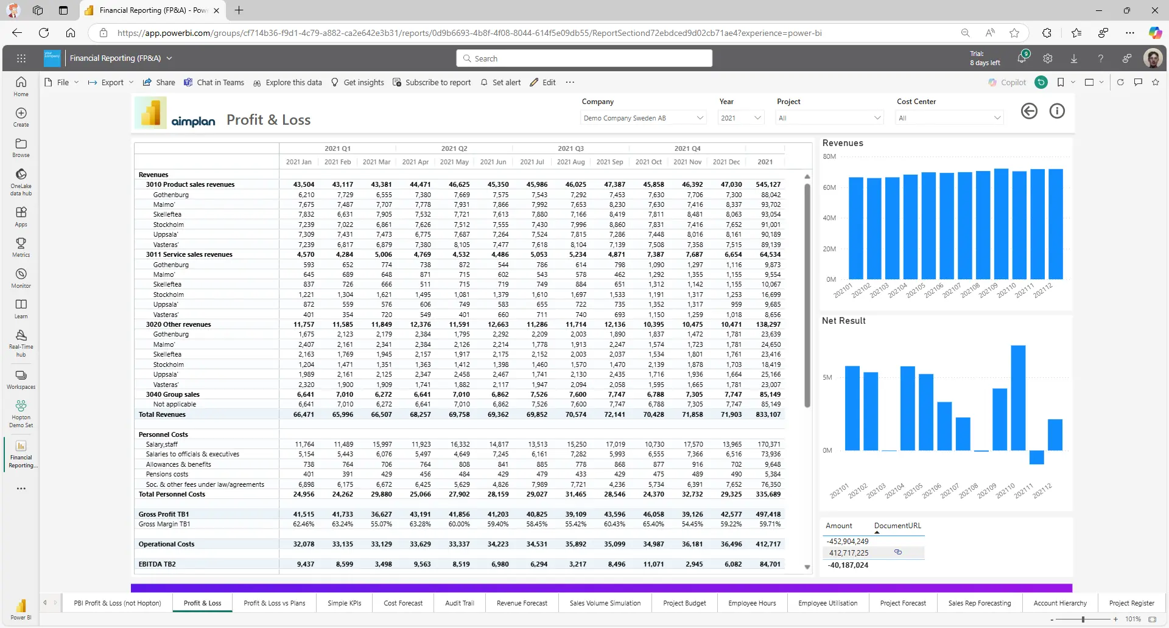Click the download icon in header
Image resolution: width=1169 pixels, height=628 pixels.
tap(1074, 58)
